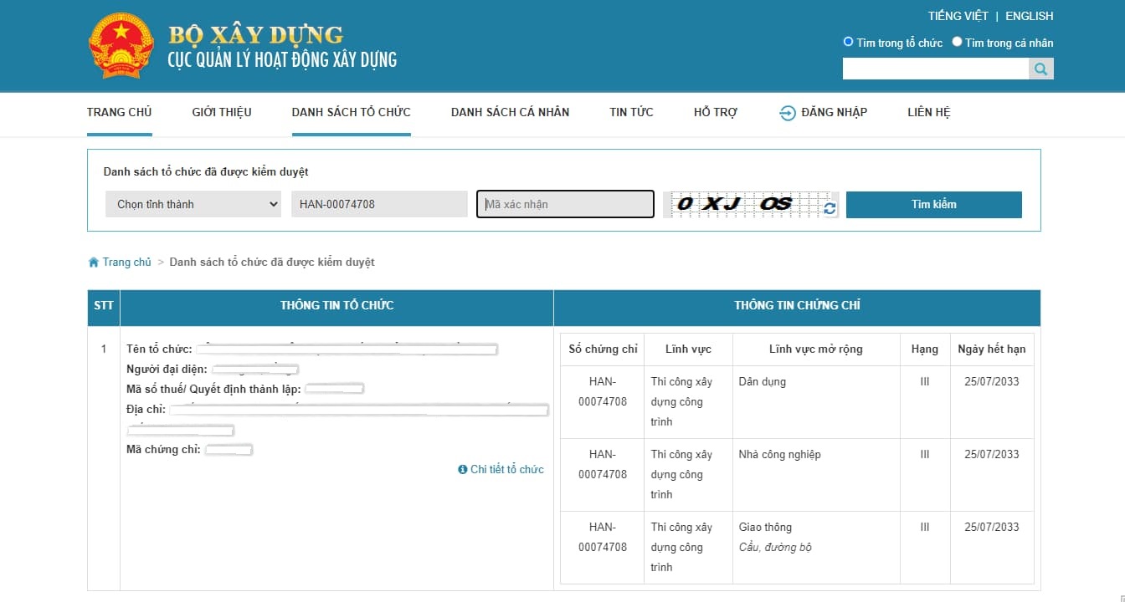This screenshot has width=1125, height=602.
Task: Click 'Lĩnh vực mở rộng' column header
Action: (x=816, y=349)
